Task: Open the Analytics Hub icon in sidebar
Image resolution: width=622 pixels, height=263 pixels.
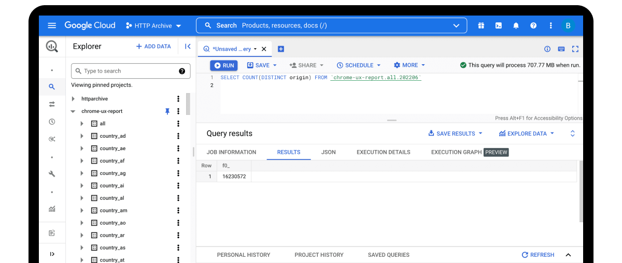Action: pyautogui.click(x=52, y=139)
